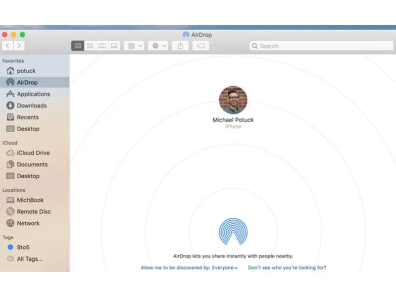396x297 pixels.
Task: Click the Favorites section header
Action: [13, 61]
